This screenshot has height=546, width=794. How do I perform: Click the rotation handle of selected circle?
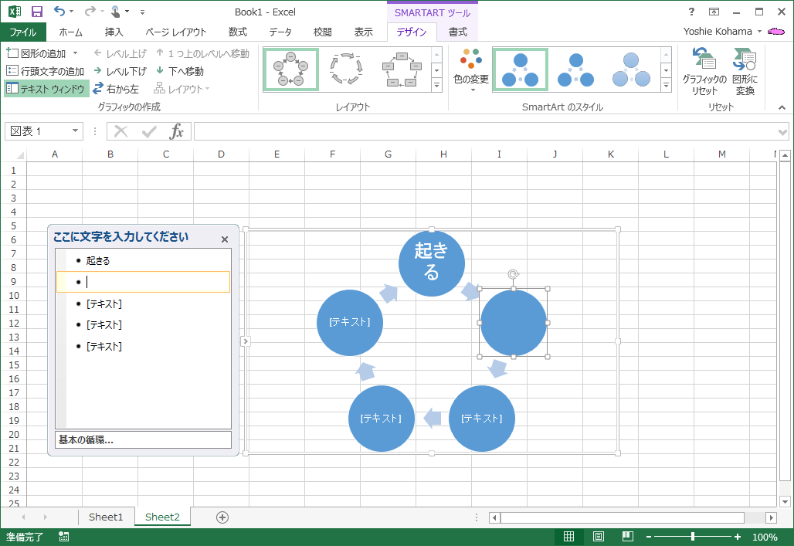point(513,274)
